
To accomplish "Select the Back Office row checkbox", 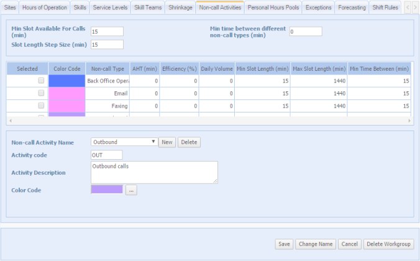I will (x=41, y=81).
